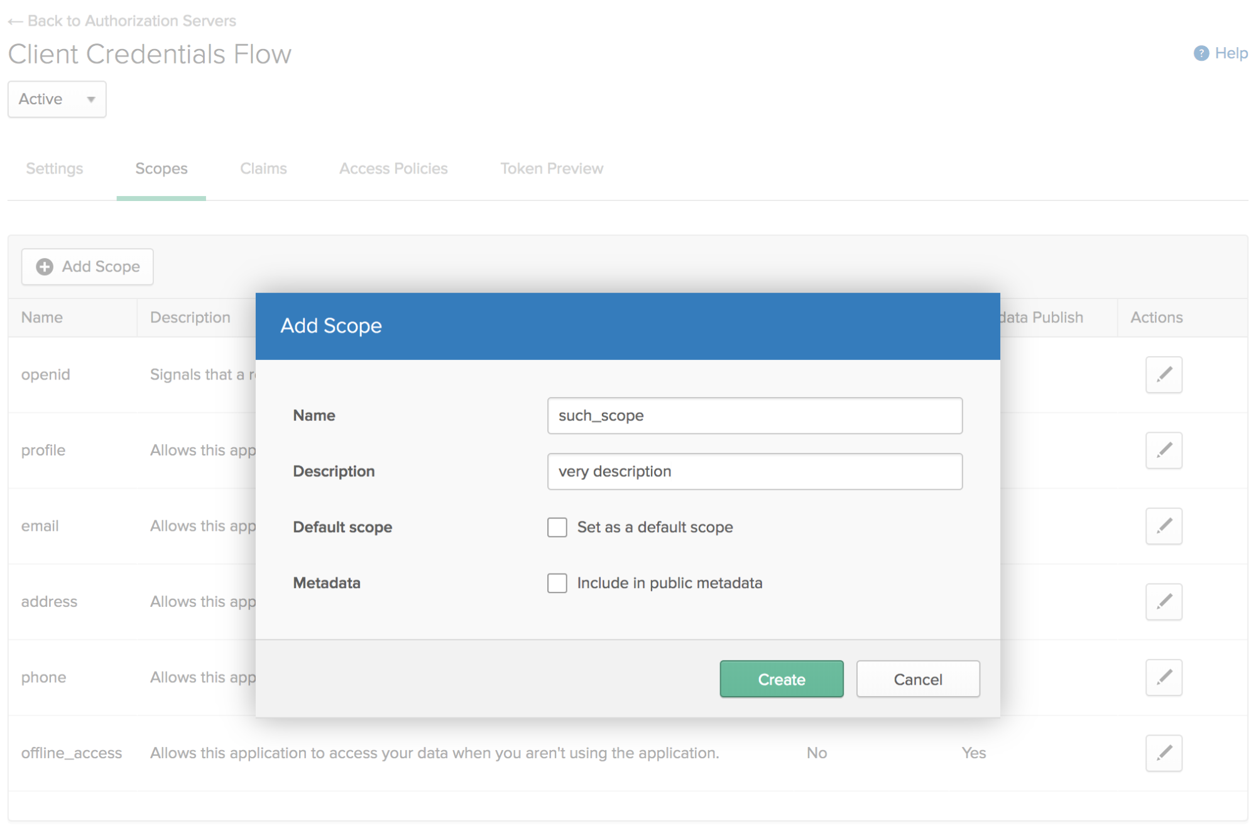This screenshot has height=828, width=1256.
Task: Enable Set as a default scope checkbox
Action: coord(557,527)
